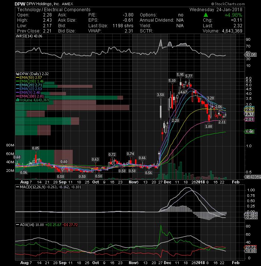261x266 pixels.
Task: Click the 3.20 price label
Action: click(x=210, y=98)
